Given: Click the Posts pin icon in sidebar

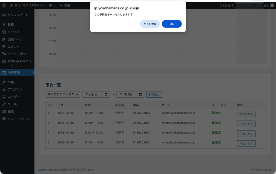Looking at the screenshot, I should point(4,25).
